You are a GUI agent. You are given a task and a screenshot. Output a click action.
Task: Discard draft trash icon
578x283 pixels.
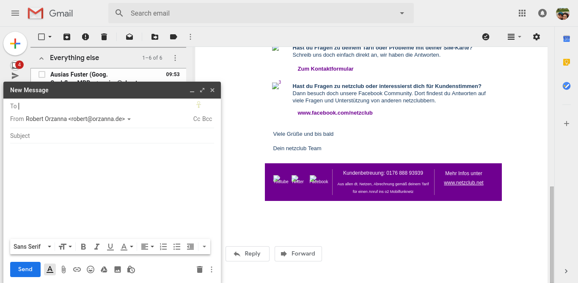point(200,269)
